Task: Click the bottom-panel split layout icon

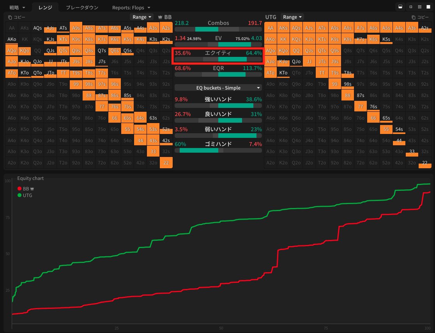Action: tap(400, 7)
